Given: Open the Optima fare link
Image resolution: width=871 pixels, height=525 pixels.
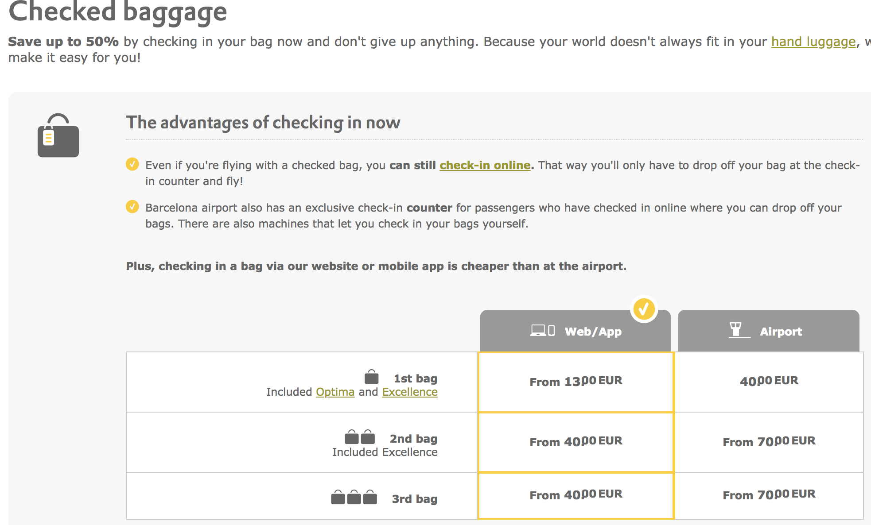Looking at the screenshot, I should tap(335, 392).
